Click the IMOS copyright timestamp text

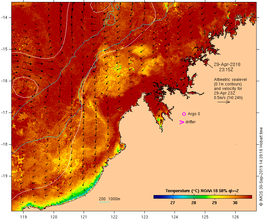(x=261, y=167)
